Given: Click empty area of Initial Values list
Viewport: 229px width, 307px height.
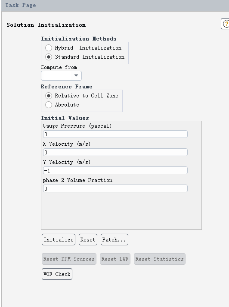Looking at the screenshot, I should [x=121, y=210].
